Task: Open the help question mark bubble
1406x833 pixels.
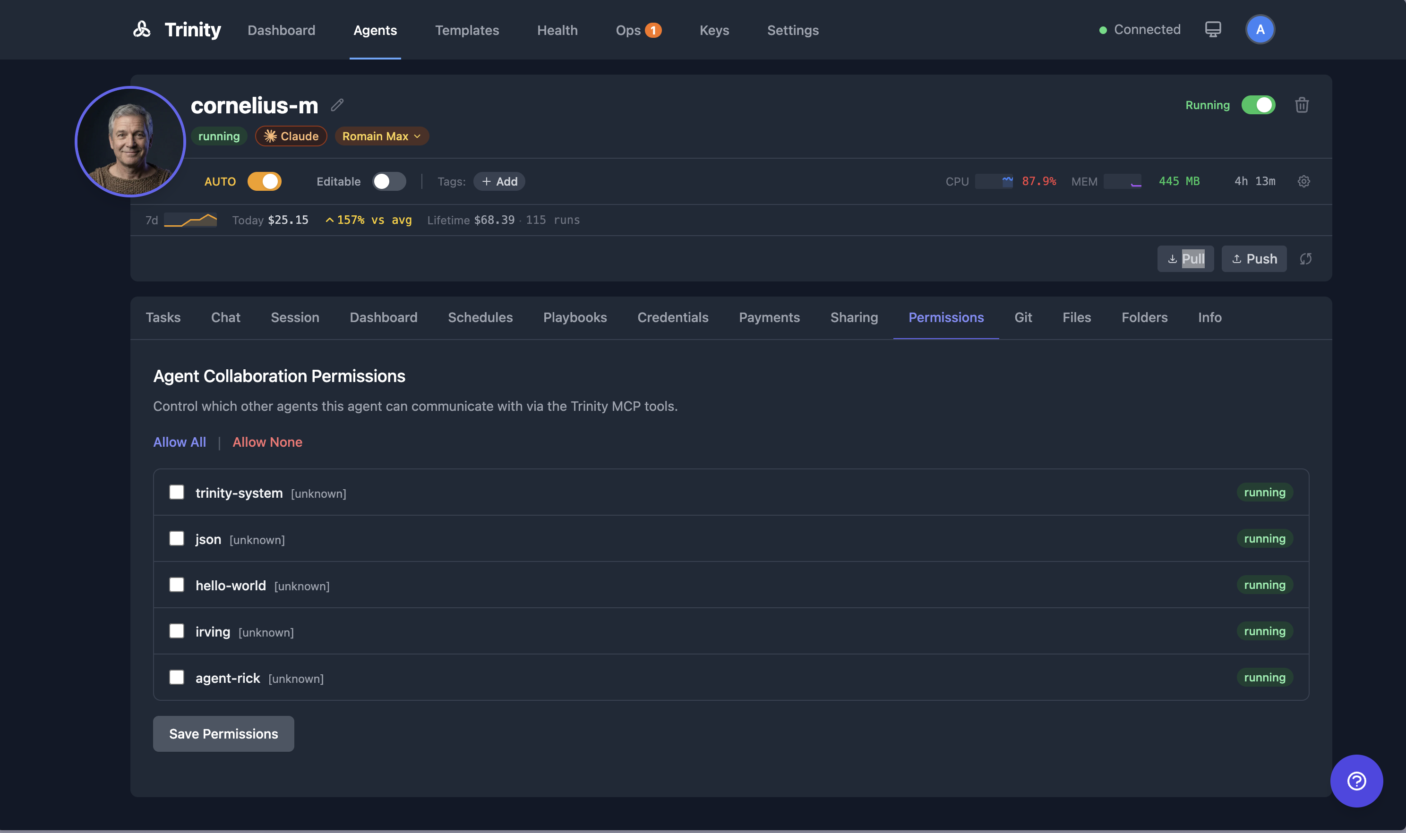Action: coord(1356,780)
